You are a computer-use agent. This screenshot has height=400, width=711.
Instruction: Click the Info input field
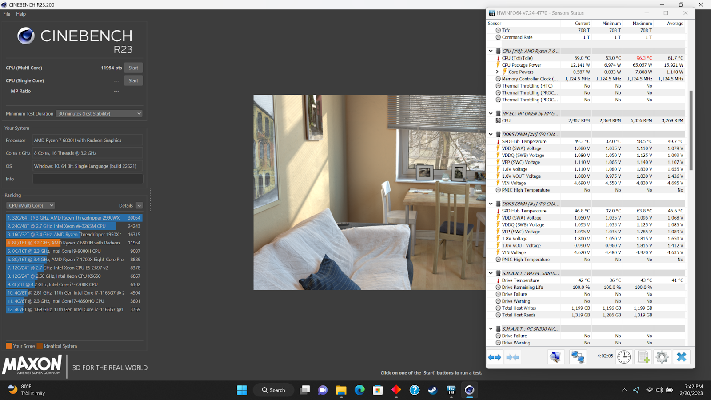click(x=88, y=179)
